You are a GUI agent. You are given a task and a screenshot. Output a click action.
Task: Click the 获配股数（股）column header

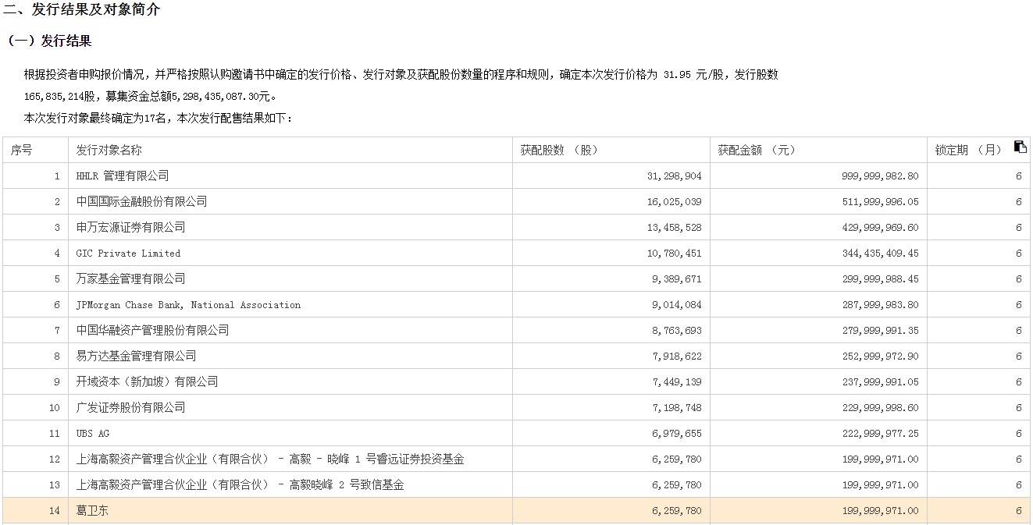click(611, 151)
